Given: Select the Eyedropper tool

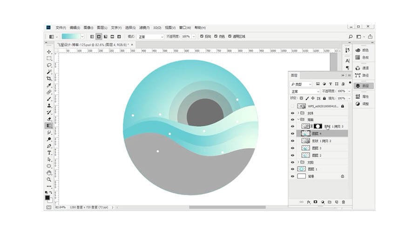Looking at the screenshot, I should pos(49,85).
